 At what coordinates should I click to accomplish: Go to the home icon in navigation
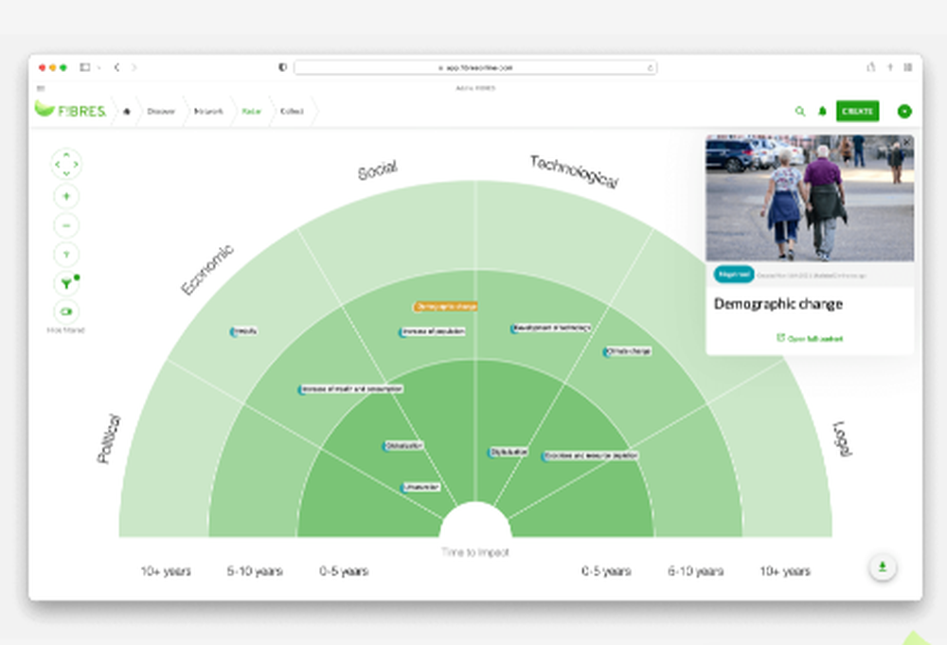127,111
